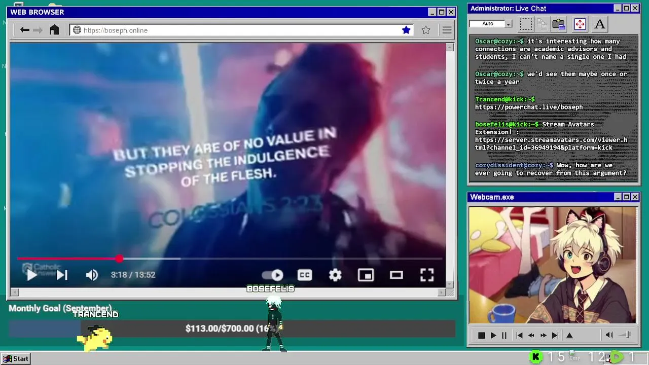Viewport: 649px width, 365px height.
Task: Click the red video progress bar handle
Action: 119,259
